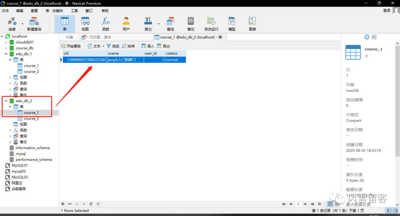
Task: Switch to grid view in the status bar
Action: [330, 204]
